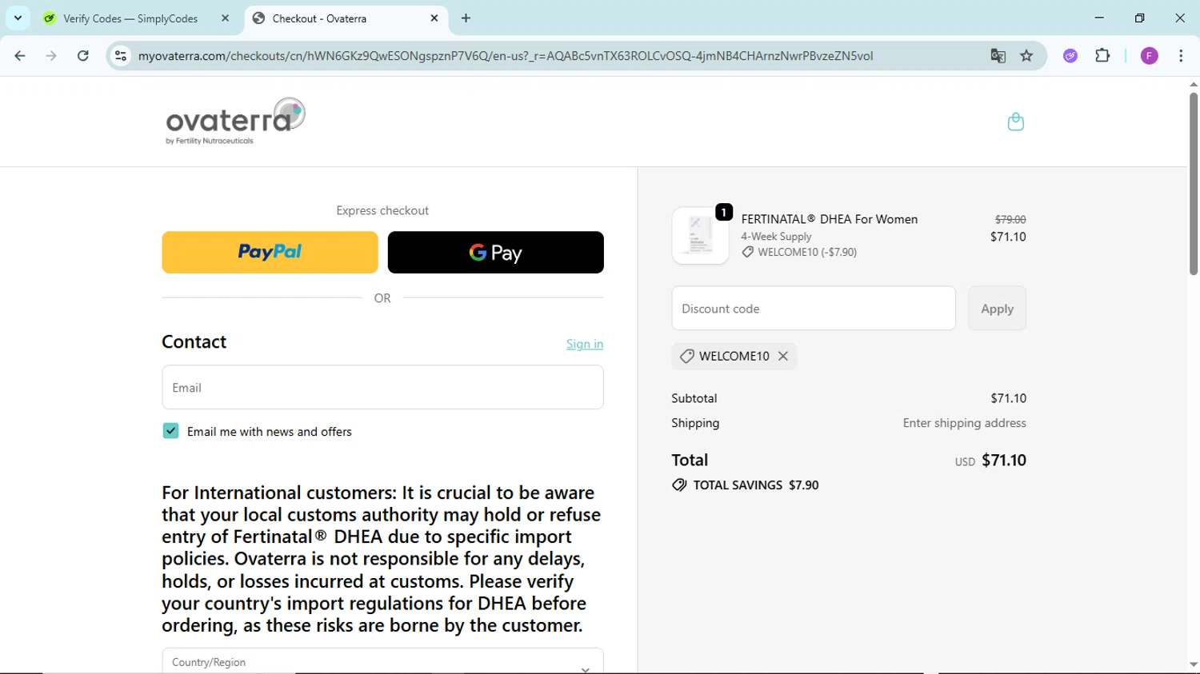Click the FERTINATAL® DHEA For Women title
The image size is (1200, 674).
tap(830, 219)
